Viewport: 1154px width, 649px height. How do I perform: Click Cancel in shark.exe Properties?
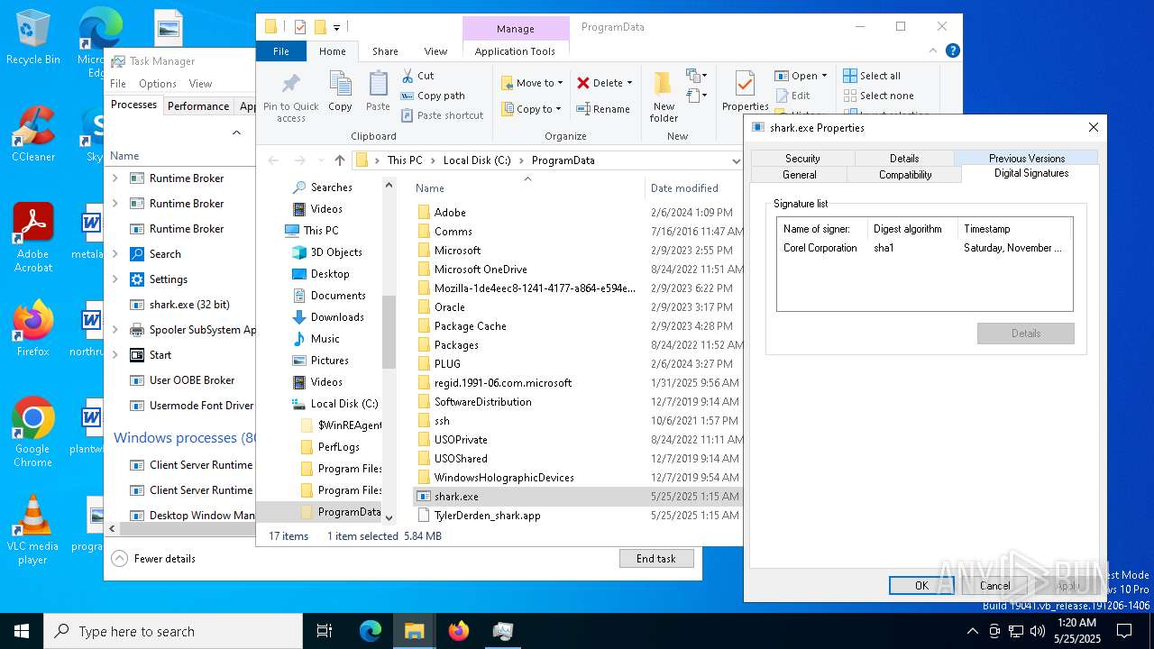995,585
